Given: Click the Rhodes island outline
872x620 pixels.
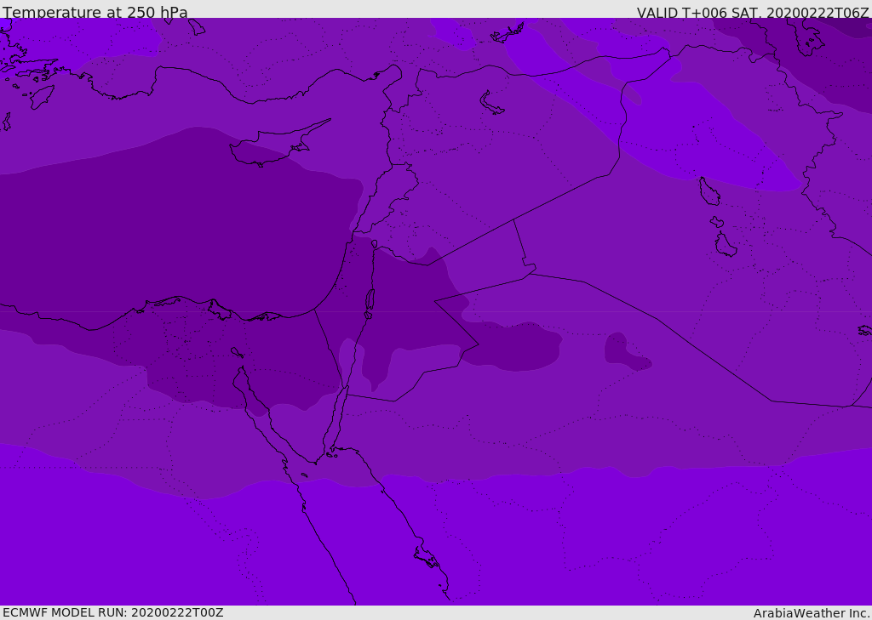Looking at the screenshot, I should coord(42,97).
